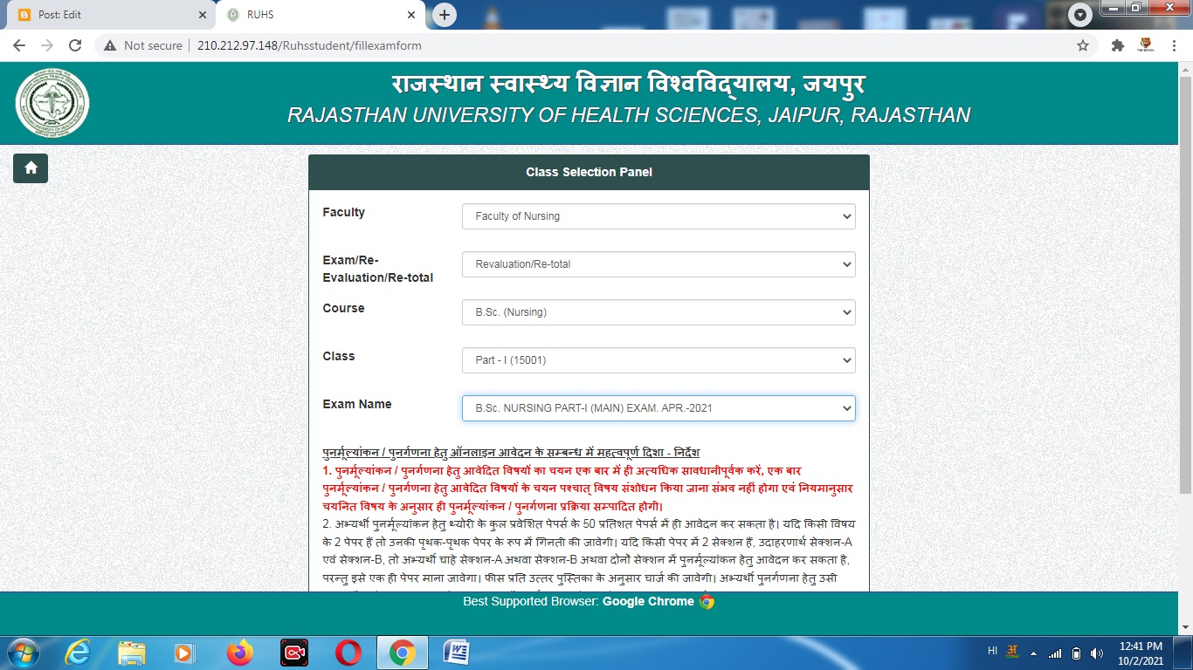Go to the RUHS home page icon
The height and width of the screenshot is (670, 1193).
pos(31,168)
